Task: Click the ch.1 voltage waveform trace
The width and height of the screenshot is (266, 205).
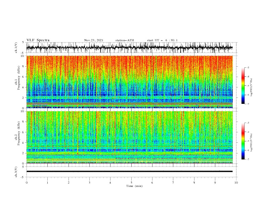Action: [129, 48]
